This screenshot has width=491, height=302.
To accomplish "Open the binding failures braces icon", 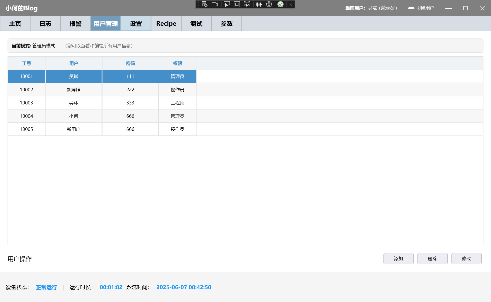I will [x=259, y=4].
